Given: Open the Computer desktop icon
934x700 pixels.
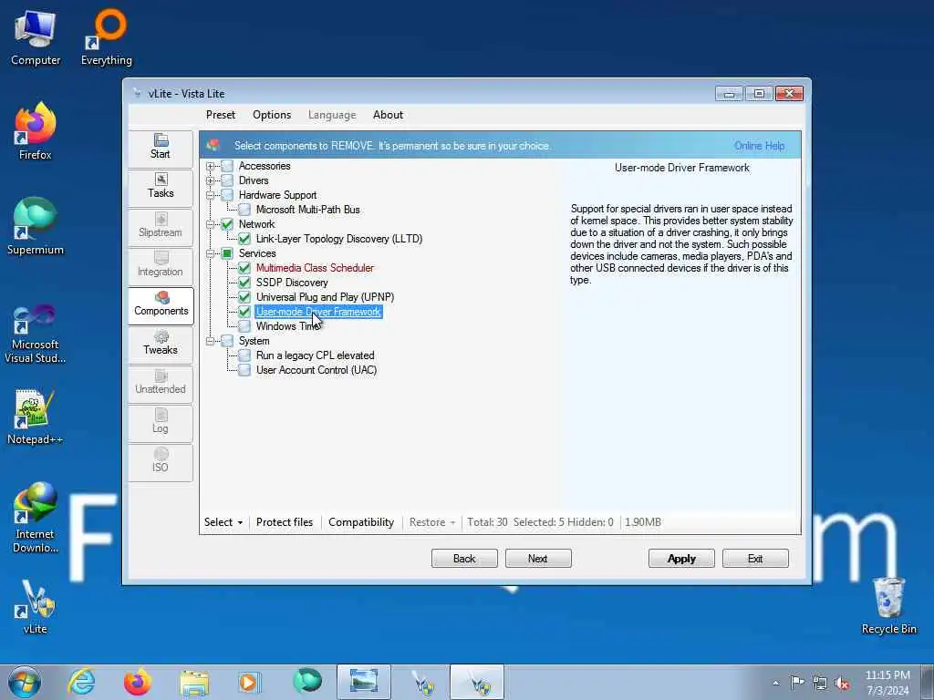Looking at the screenshot, I should 36,38.
